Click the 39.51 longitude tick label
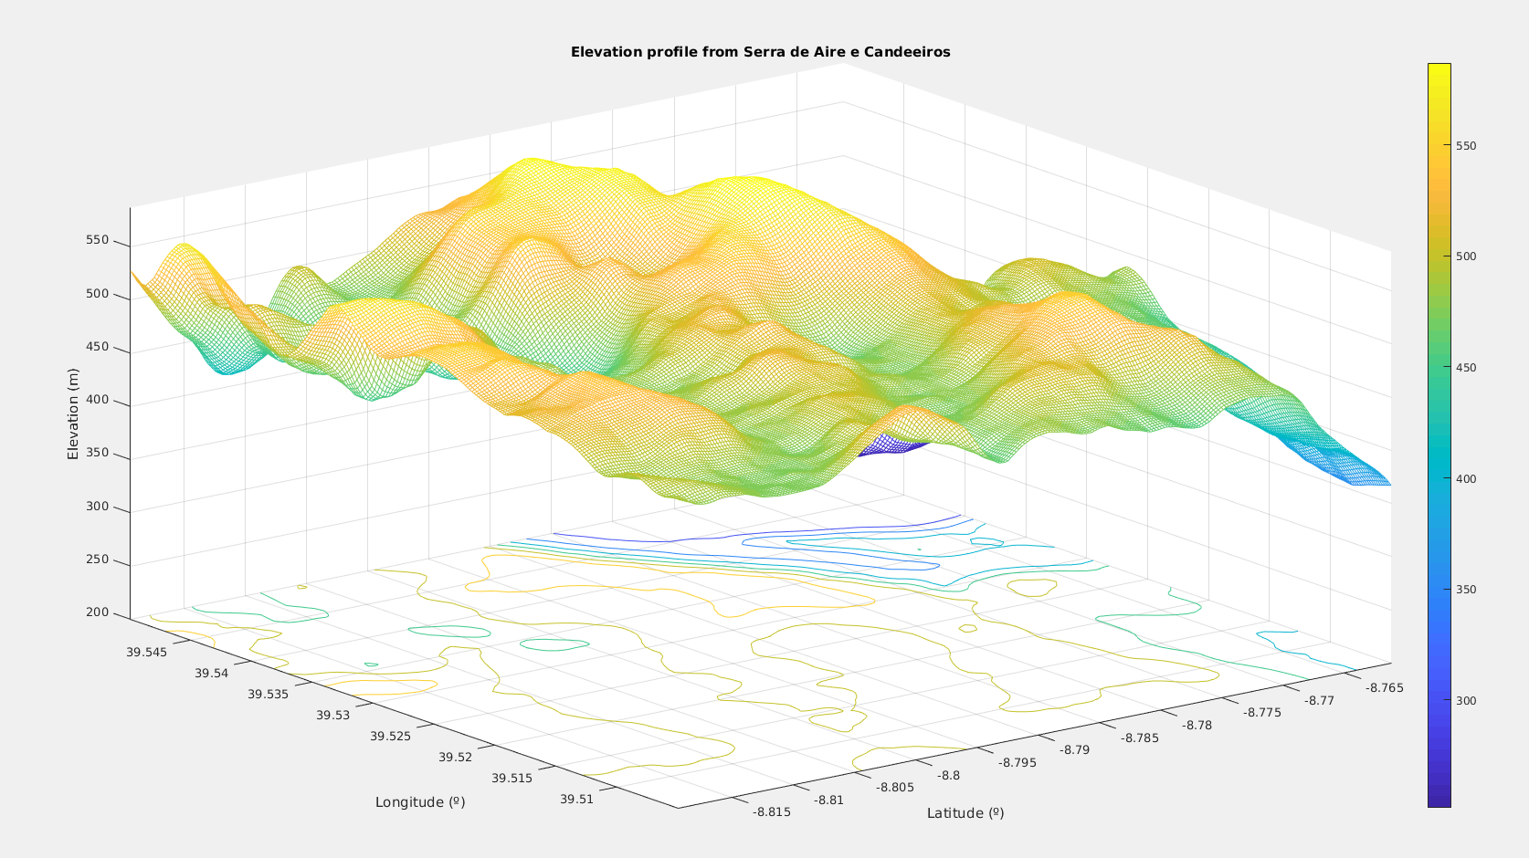The width and height of the screenshot is (1529, 858). point(577,800)
